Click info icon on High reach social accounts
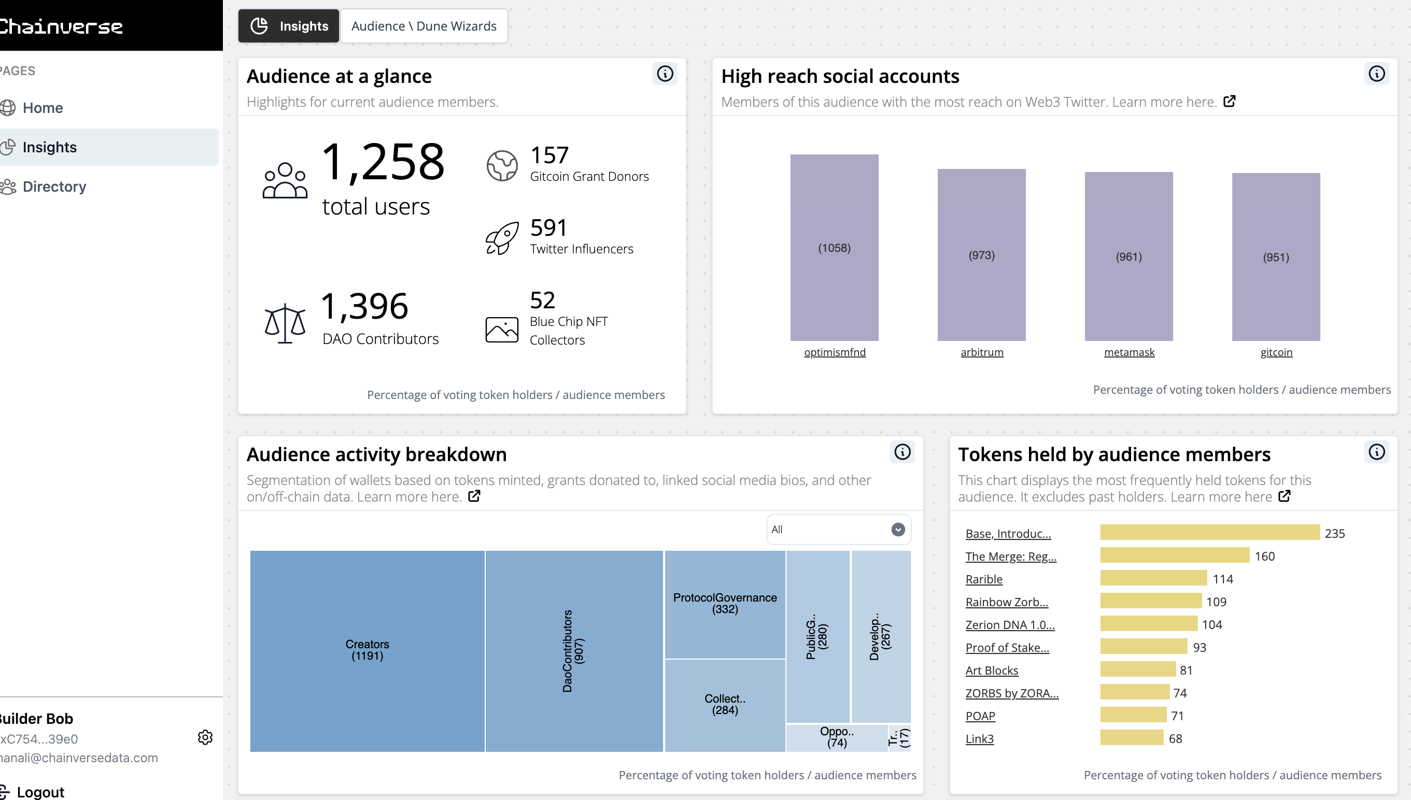Viewport: 1411px width, 800px height. click(1376, 74)
